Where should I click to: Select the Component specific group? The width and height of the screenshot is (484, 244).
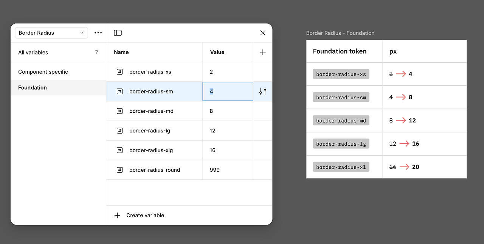(43, 72)
